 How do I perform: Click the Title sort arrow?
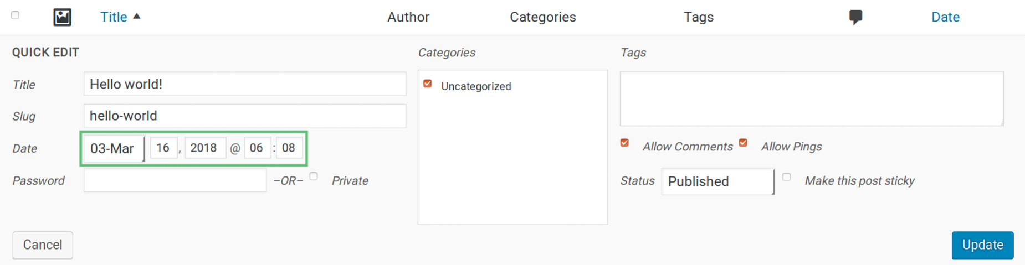pos(137,17)
